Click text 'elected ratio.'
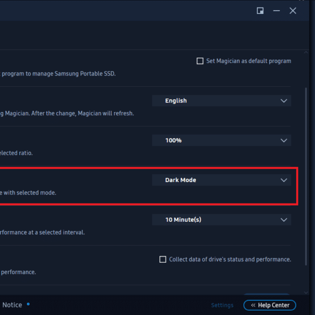315x315 pixels. pos(16,153)
